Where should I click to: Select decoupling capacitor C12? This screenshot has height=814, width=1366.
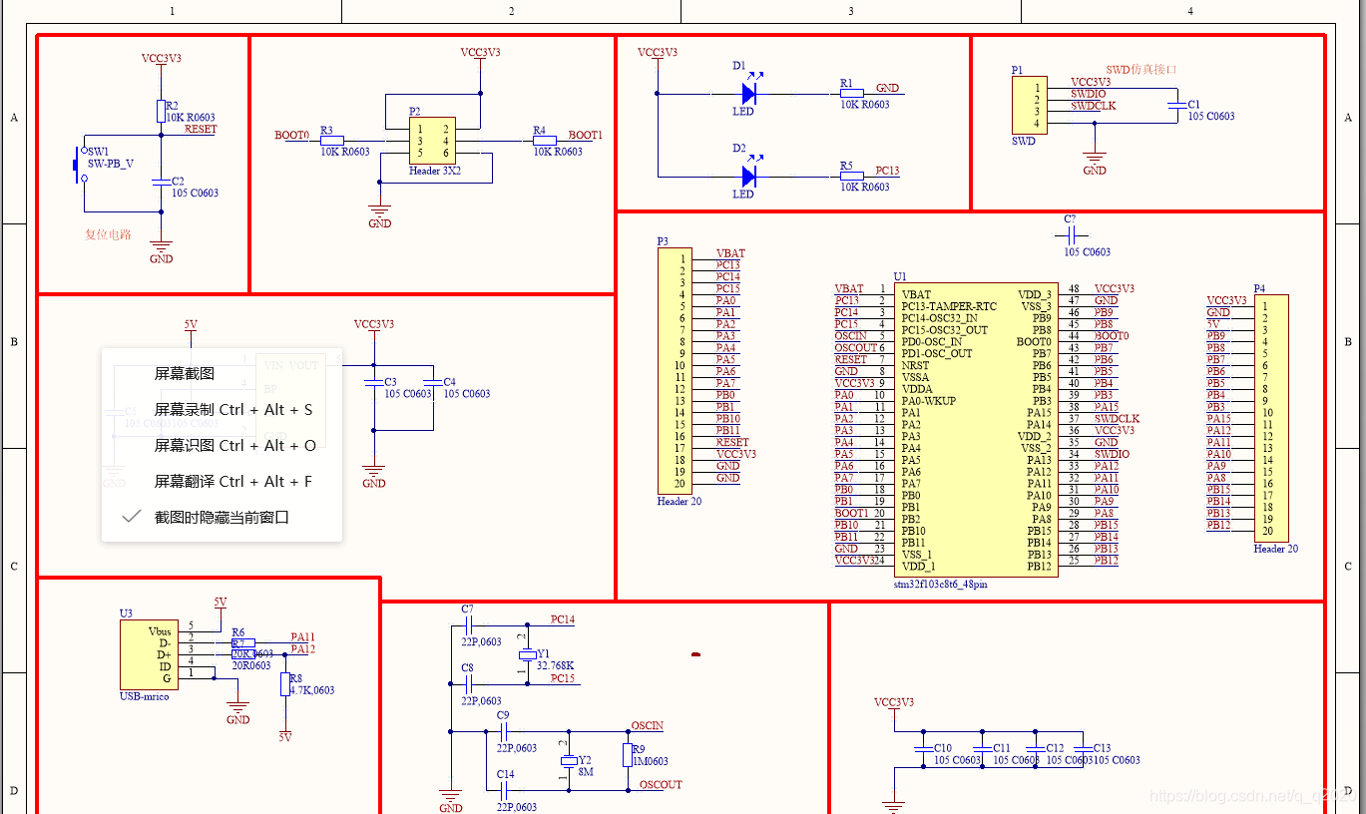(1035, 747)
